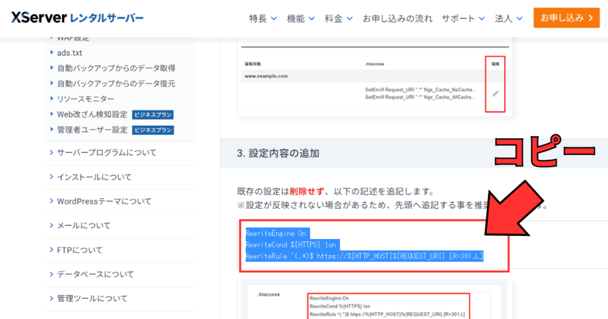
Task: Expand the 料金 navigation menu
Action: pos(338,18)
